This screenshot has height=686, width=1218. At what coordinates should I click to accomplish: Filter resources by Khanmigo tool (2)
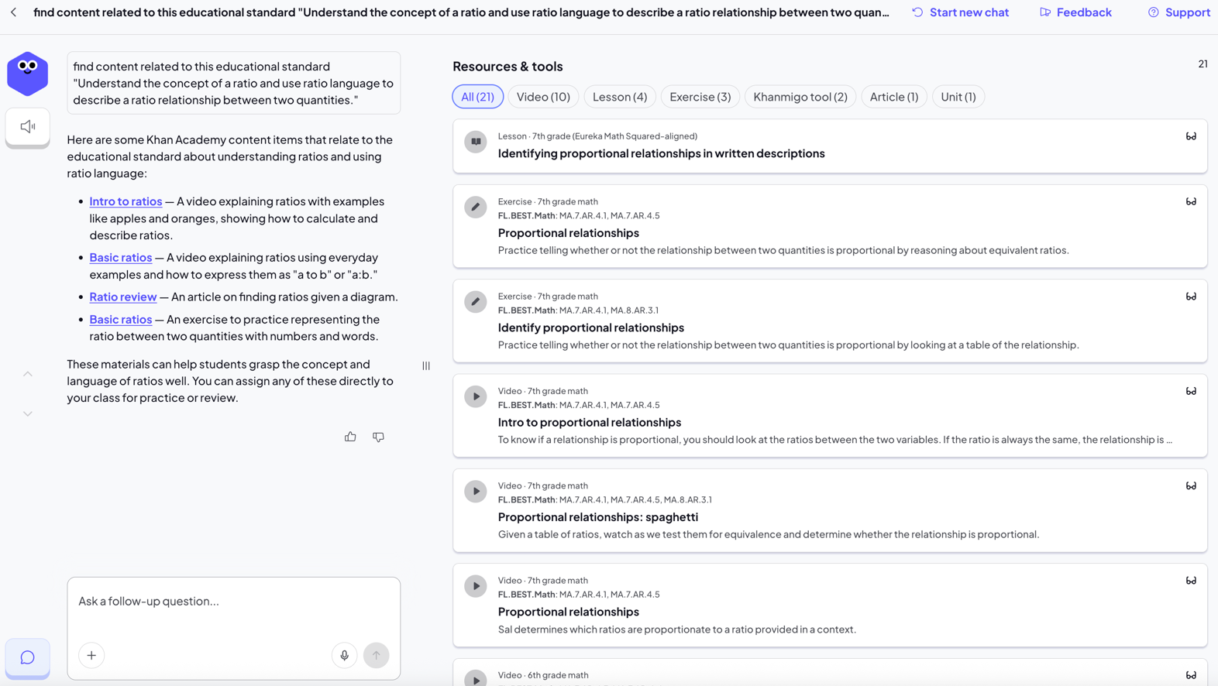pos(800,97)
